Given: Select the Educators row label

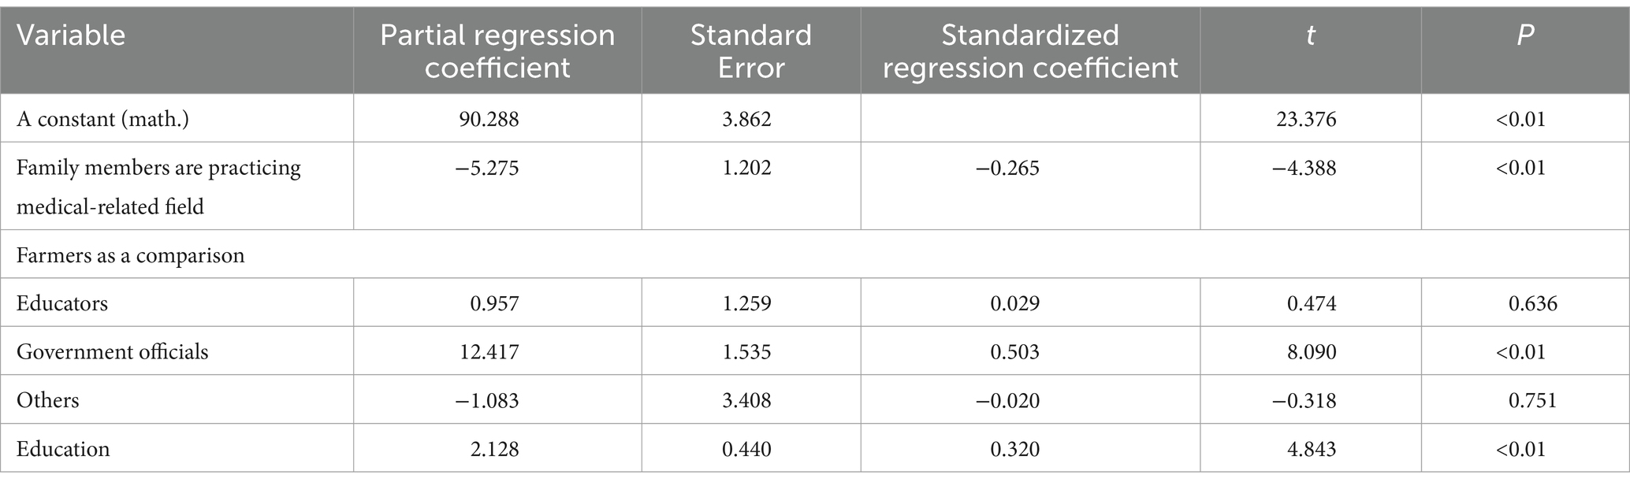Looking at the screenshot, I should (62, 303).
